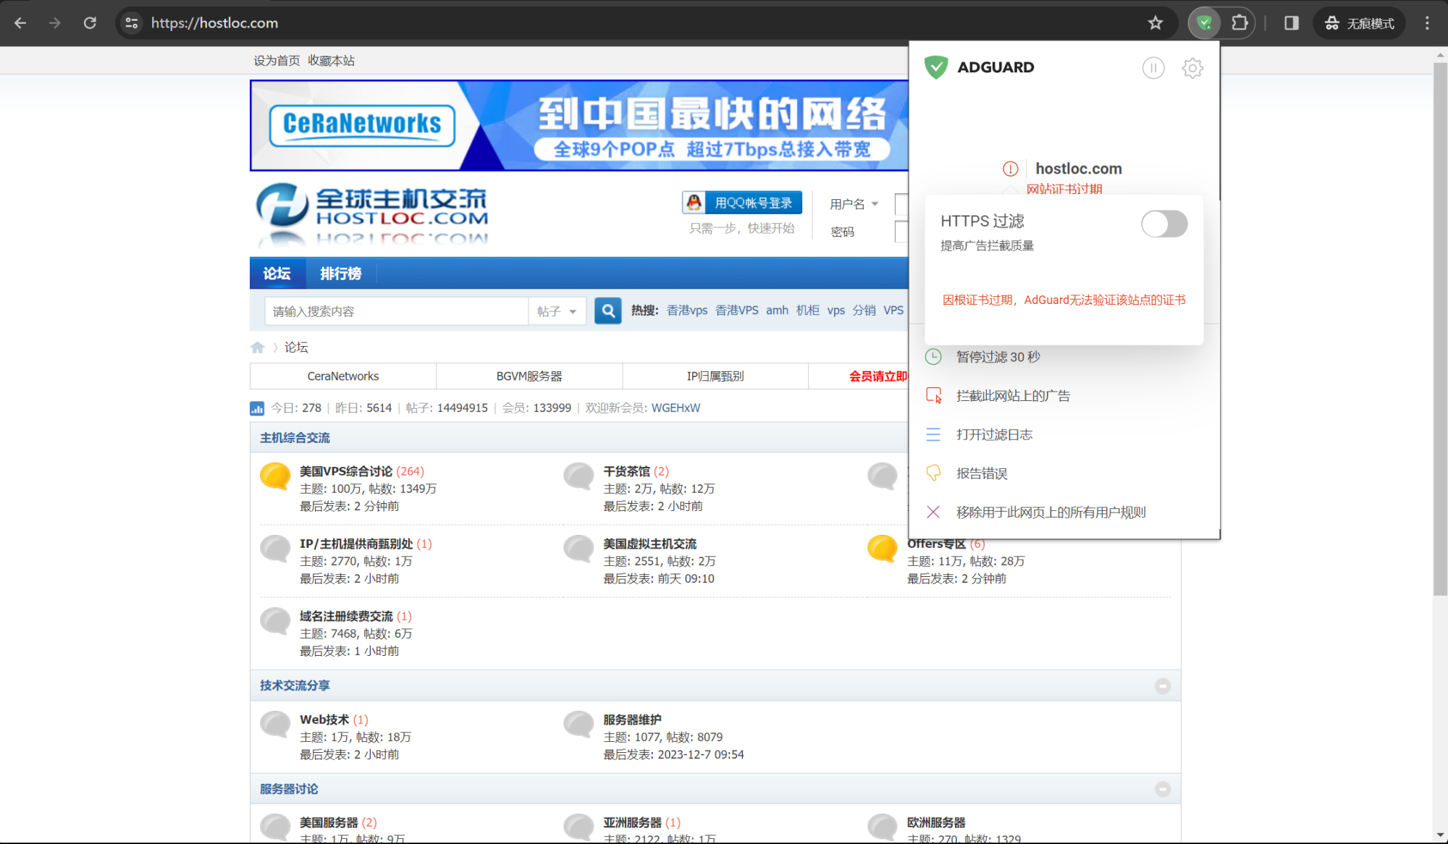Open the 打开过滤日志 filter log

point(934,434)
